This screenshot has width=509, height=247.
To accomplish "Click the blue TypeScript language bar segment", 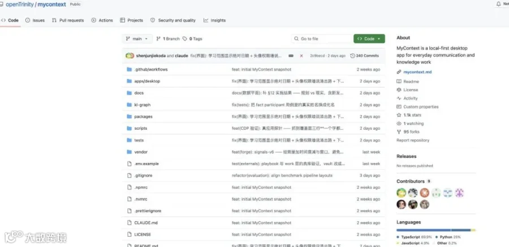I will pyautogui.click(x=424, y=230).
